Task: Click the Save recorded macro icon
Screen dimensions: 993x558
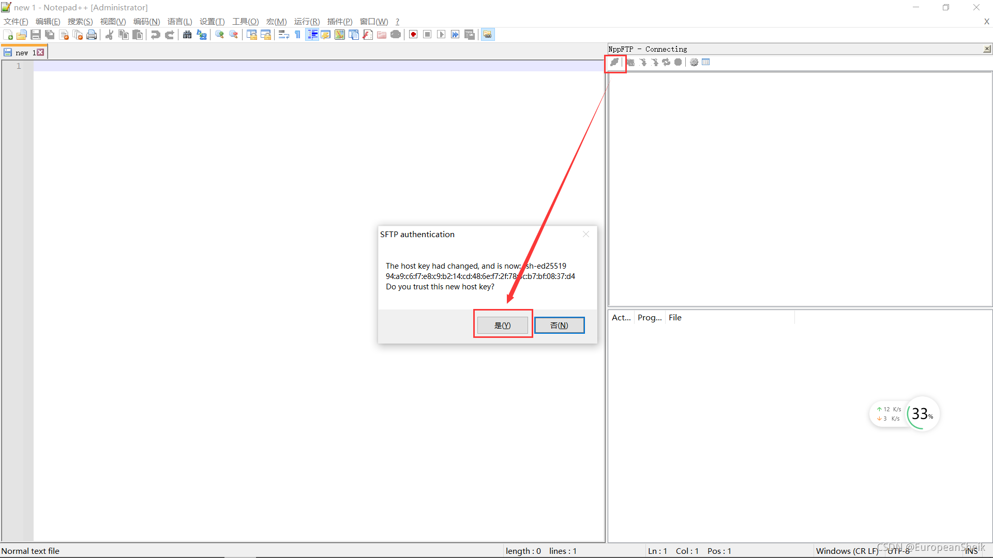Action: pos(470,35)
